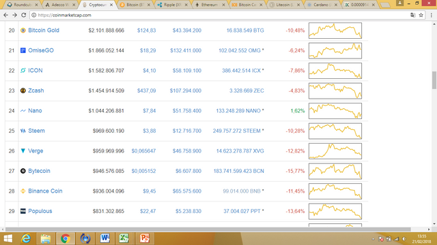Screen dimensions: 437x245
Task: Switch to the Litecoin tab
Action: point(284,5)
